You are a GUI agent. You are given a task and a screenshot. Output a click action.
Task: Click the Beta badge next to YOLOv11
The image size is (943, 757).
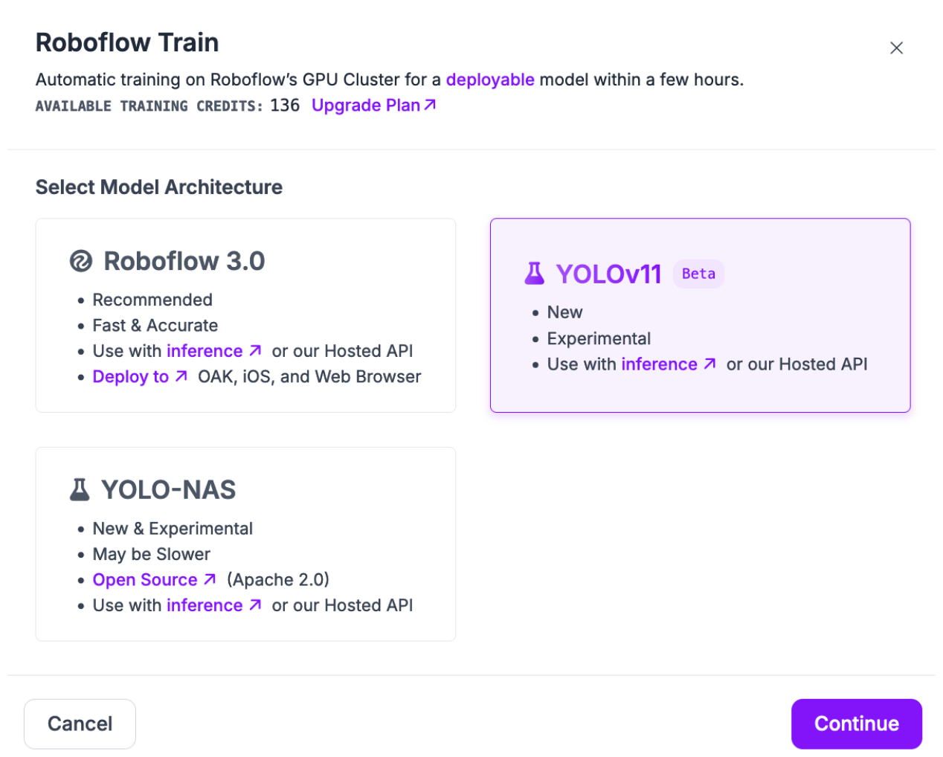[698, 274]
